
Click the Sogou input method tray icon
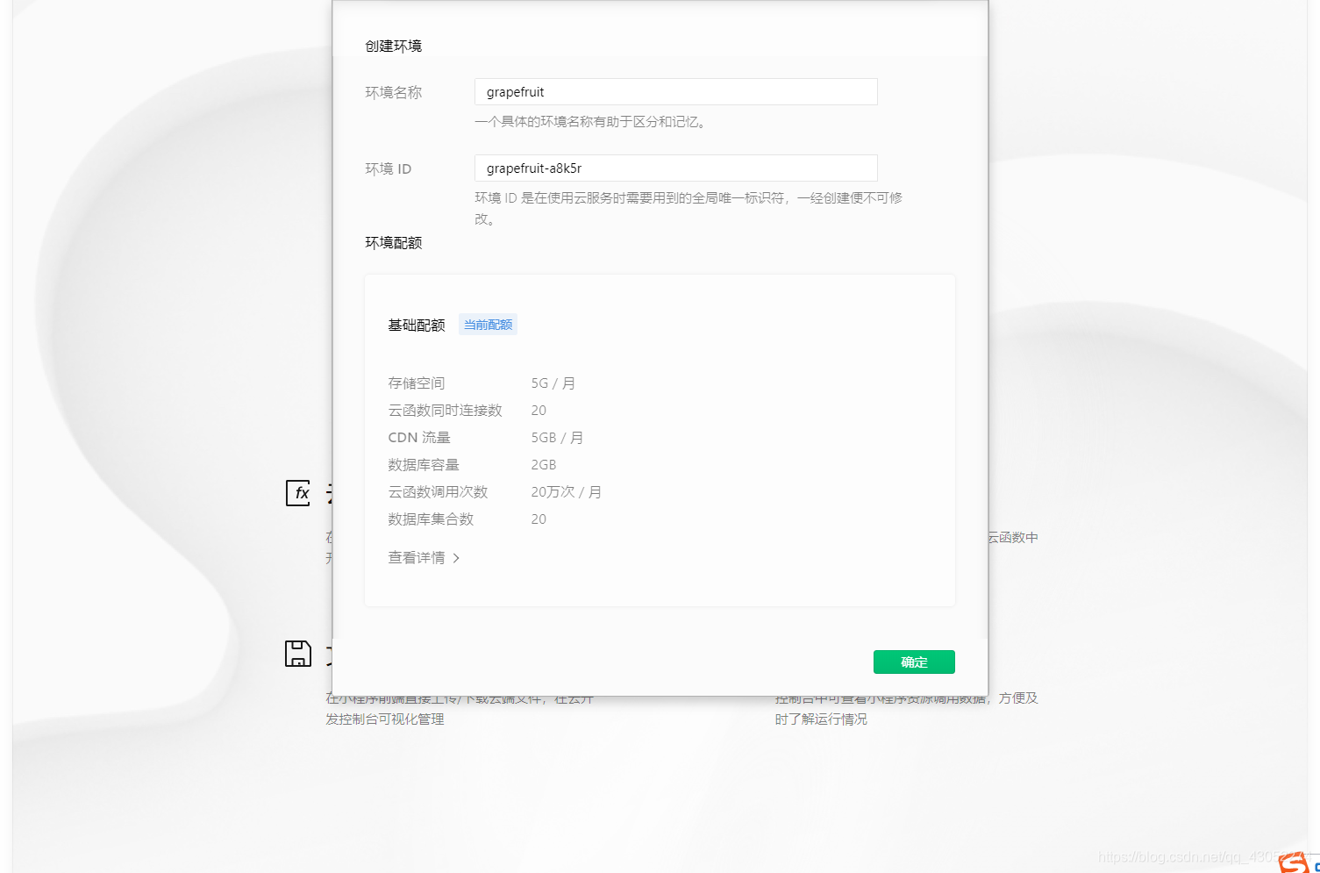click(x=1295, y=862)
